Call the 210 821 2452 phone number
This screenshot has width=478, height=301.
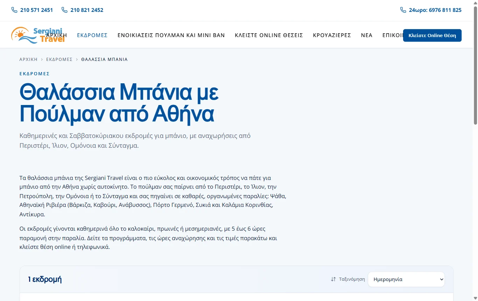click(x=87, y=10)
